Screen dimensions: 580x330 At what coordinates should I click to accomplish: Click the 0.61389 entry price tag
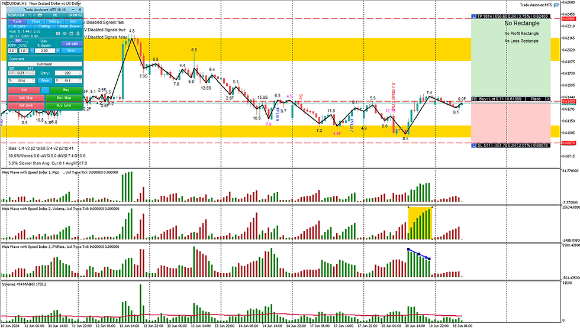tap(568, 102)
